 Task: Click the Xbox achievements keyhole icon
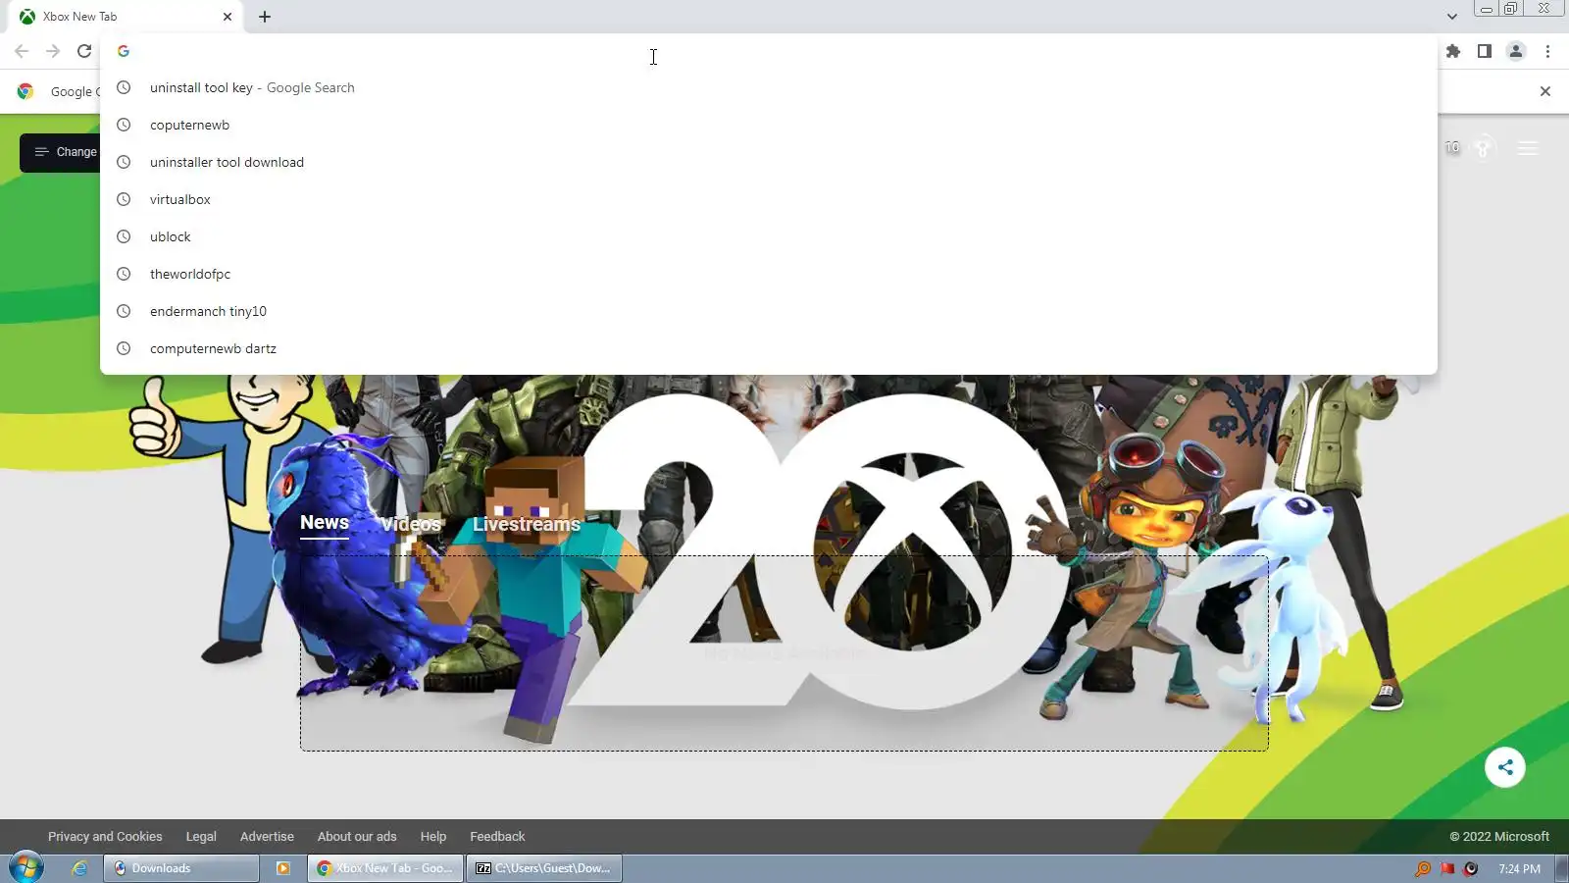point(1484,147)
